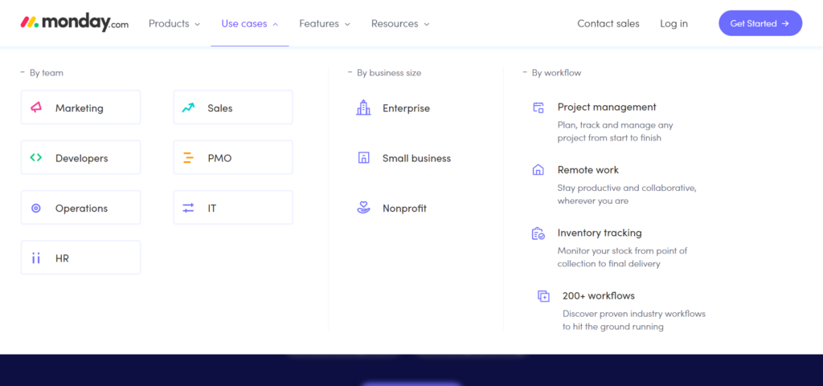
Task: Expand the Resources dropdown chevron
Action: pyautogui.click(x=427, y=24)
